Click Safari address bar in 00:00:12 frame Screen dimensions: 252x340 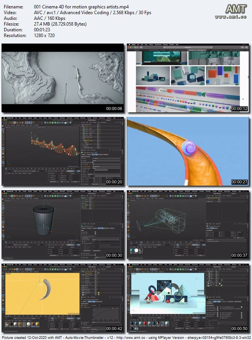point(188,47)
